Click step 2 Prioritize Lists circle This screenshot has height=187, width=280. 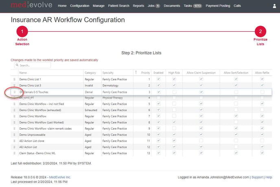click(x=260, y=32)
